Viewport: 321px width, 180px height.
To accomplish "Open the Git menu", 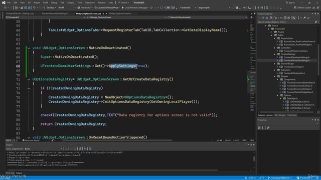I will 29,2.
